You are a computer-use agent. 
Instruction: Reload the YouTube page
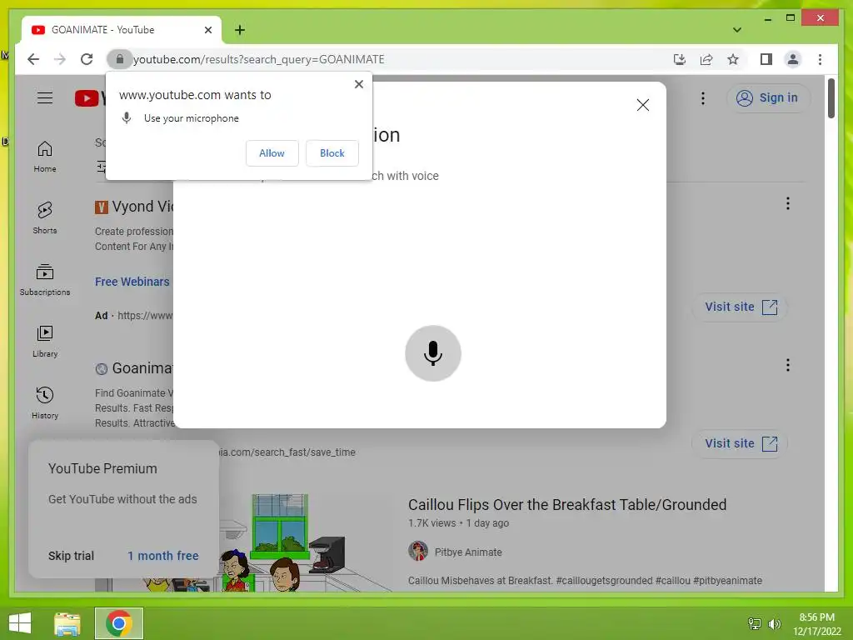pos(87,59)
